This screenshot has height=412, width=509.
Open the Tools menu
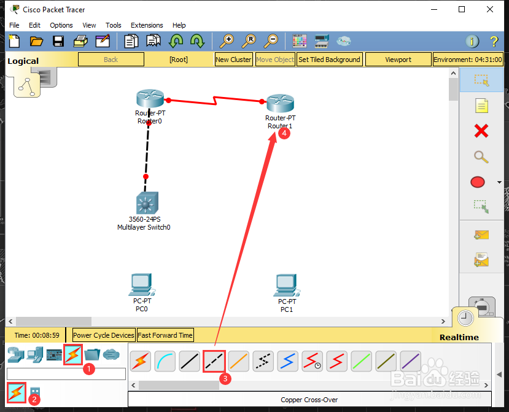(x=114, y=25)
